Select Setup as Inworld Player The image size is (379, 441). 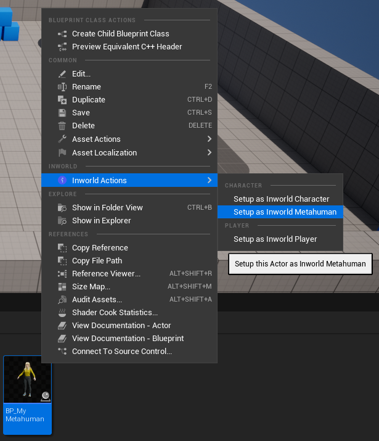[280, 239]
